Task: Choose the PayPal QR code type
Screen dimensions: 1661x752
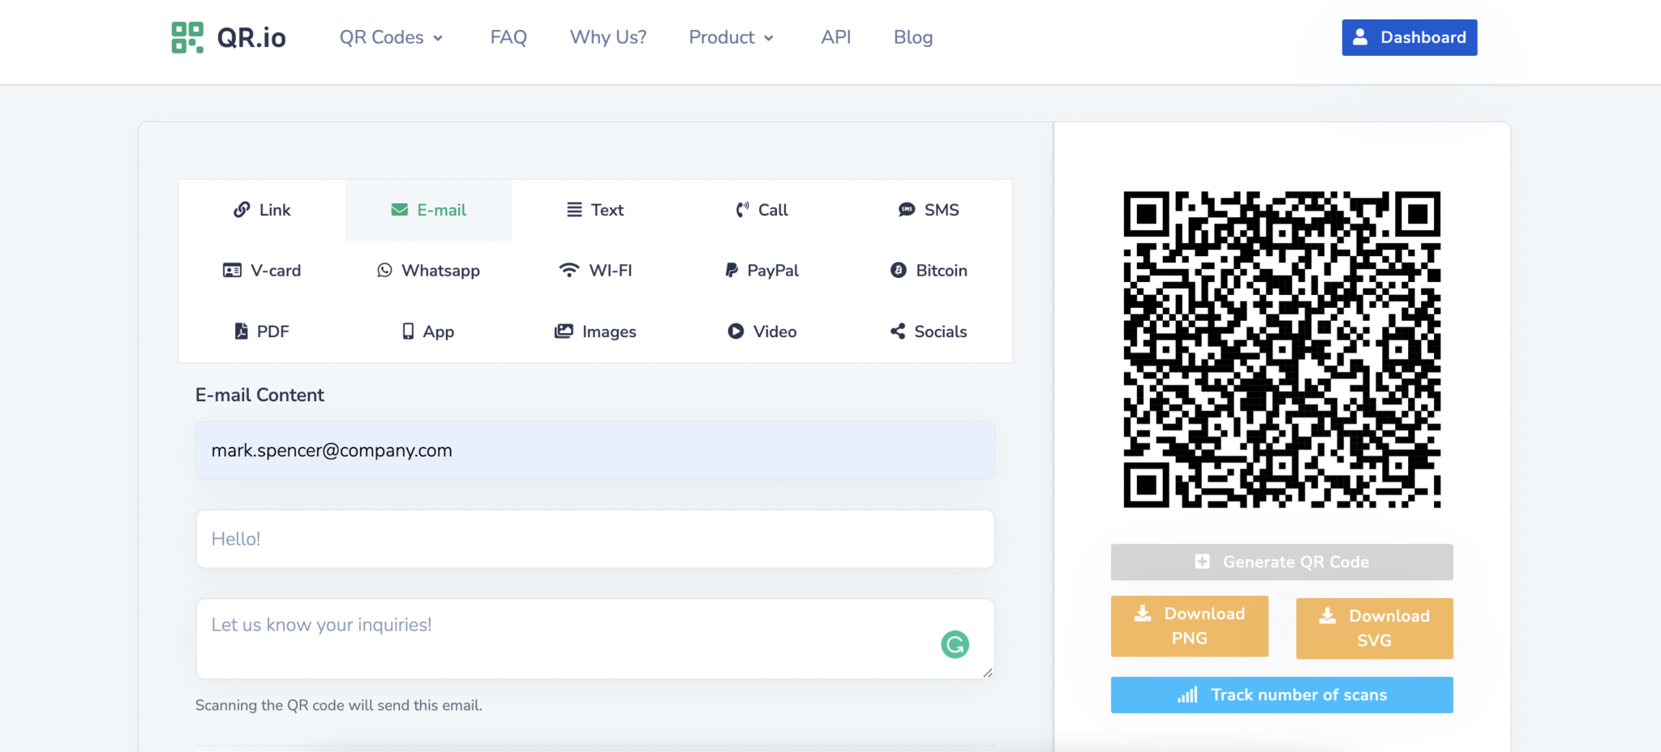Action: [x=760, y=270]
